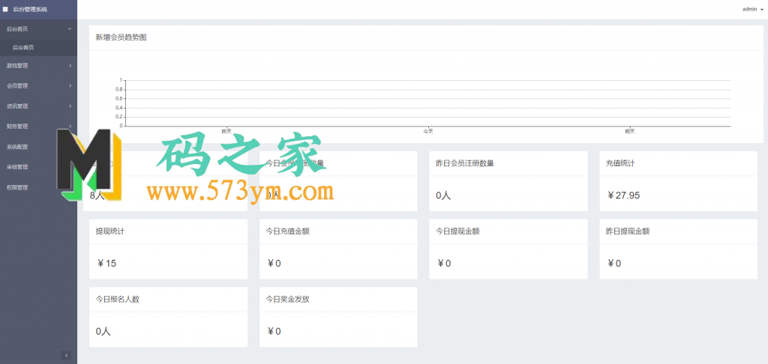Click the 昨日提现金额 card title
The width and height of the screenshot is (768, 364).
pos(628,231)
